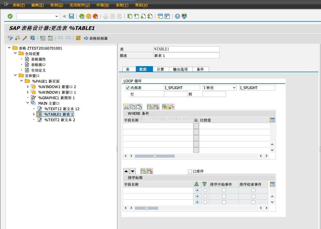321x229 pixels.
Task: Select the %TEXT12 新文本 12 node
Action: coord(62,109)
